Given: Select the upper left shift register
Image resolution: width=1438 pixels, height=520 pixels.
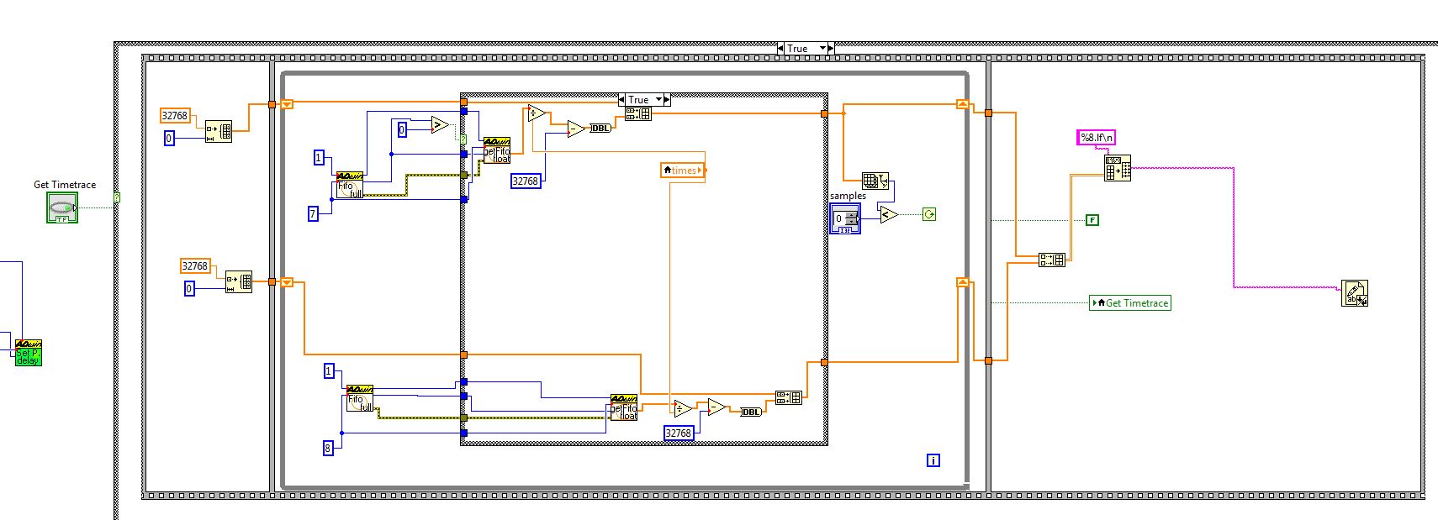Looking at the screenshot, I should pos(287,104).
